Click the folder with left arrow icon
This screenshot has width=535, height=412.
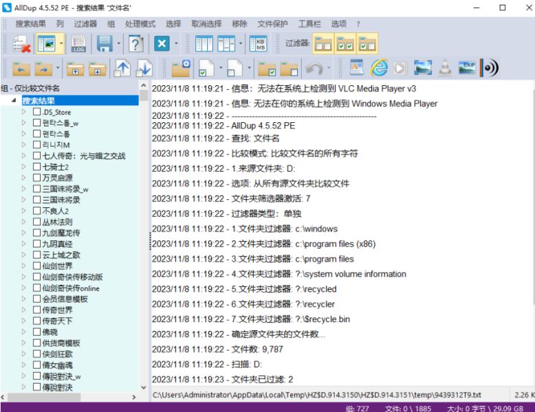click(21, 68)
